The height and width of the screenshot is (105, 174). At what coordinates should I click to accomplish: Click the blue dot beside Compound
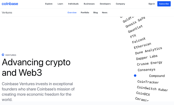(135, 75)
